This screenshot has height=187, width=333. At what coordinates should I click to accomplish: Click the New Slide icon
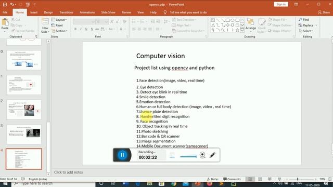45,22
